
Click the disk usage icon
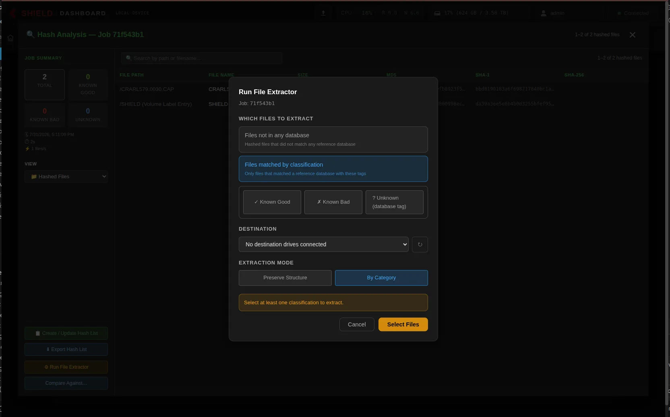pos(437,13)
